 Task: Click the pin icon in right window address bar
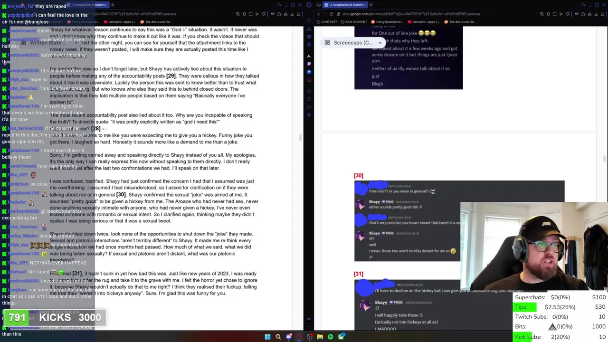(x=548, y=14)
